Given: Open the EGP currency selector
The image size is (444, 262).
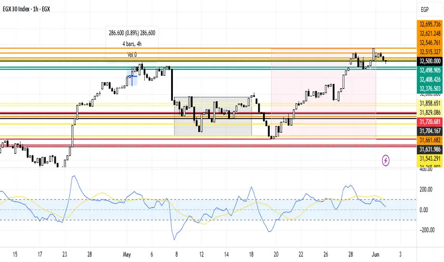Looking at the screenshot, I should click(430, 10).
